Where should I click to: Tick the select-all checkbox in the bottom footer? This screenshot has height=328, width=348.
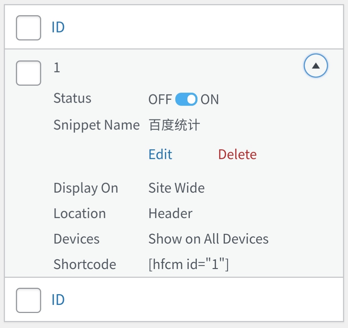pos(28,300)
